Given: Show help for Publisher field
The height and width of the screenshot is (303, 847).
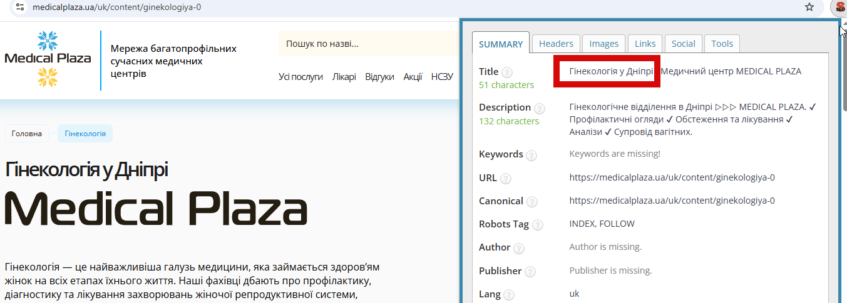Looking at the screenshot, I should tap(530, 272).
